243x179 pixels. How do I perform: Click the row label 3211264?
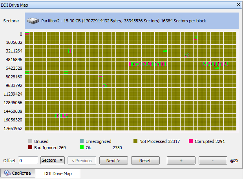(x=14, y=51)
